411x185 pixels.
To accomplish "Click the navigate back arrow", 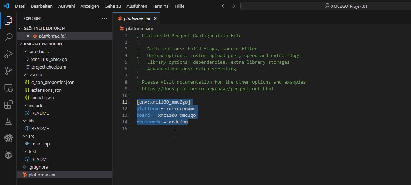I will pyautogui.click(x=224, y=6).
